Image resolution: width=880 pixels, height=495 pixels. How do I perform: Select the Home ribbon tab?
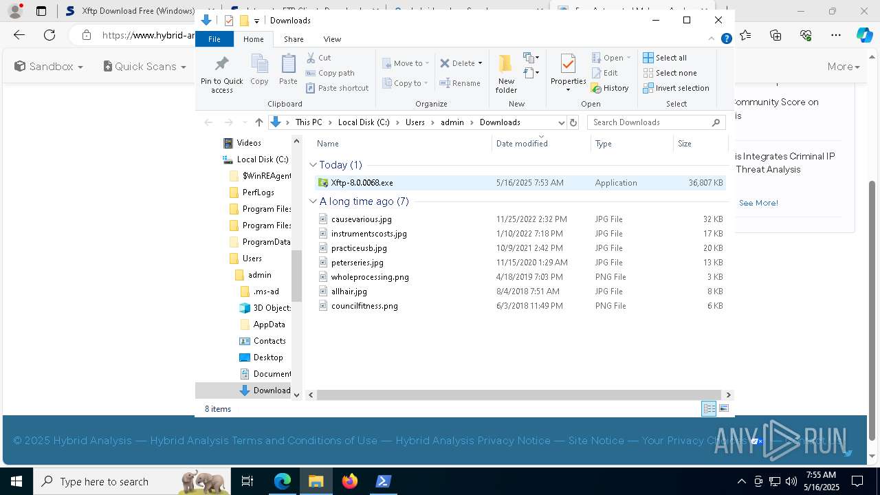point(253,39)
